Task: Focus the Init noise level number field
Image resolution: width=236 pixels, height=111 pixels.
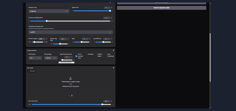Action: (x=107, y=101)
